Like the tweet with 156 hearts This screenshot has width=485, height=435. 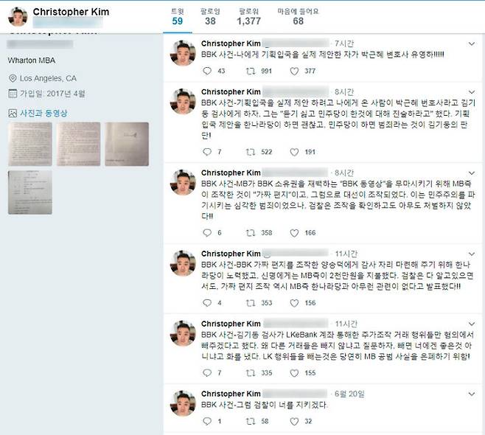pyautogui.click(x=294, y=302)
